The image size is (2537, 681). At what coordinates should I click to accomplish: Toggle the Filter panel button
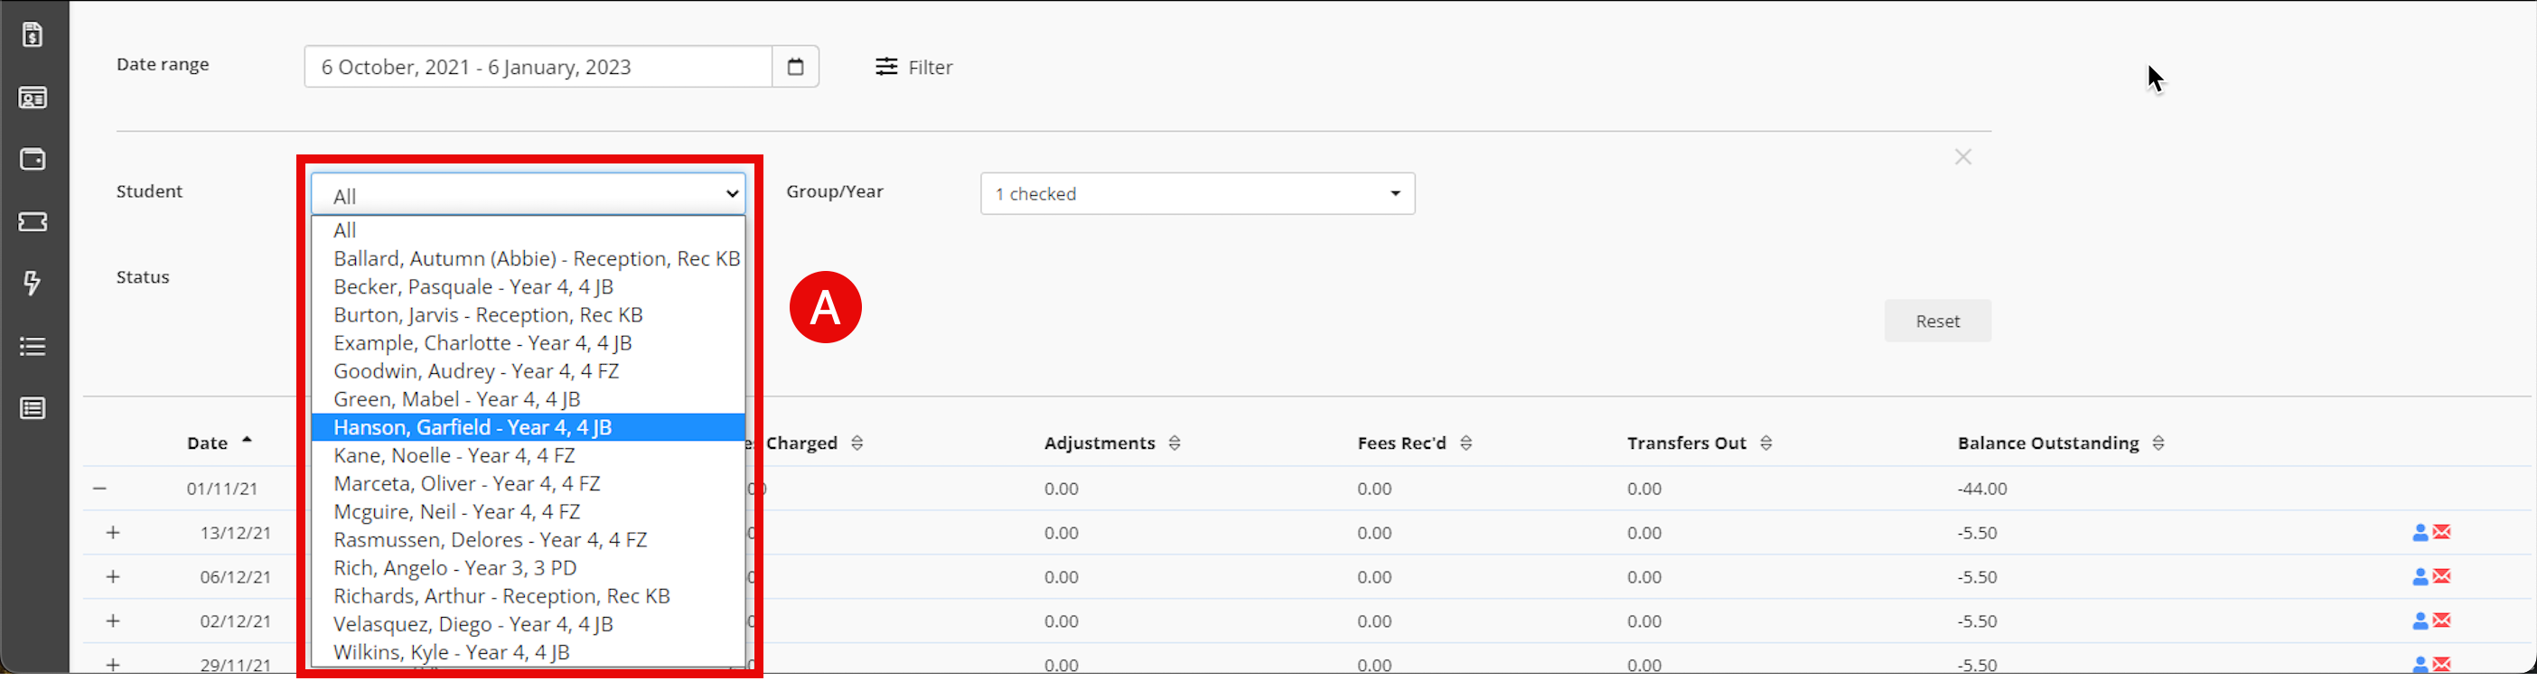[x=914, y=67]
